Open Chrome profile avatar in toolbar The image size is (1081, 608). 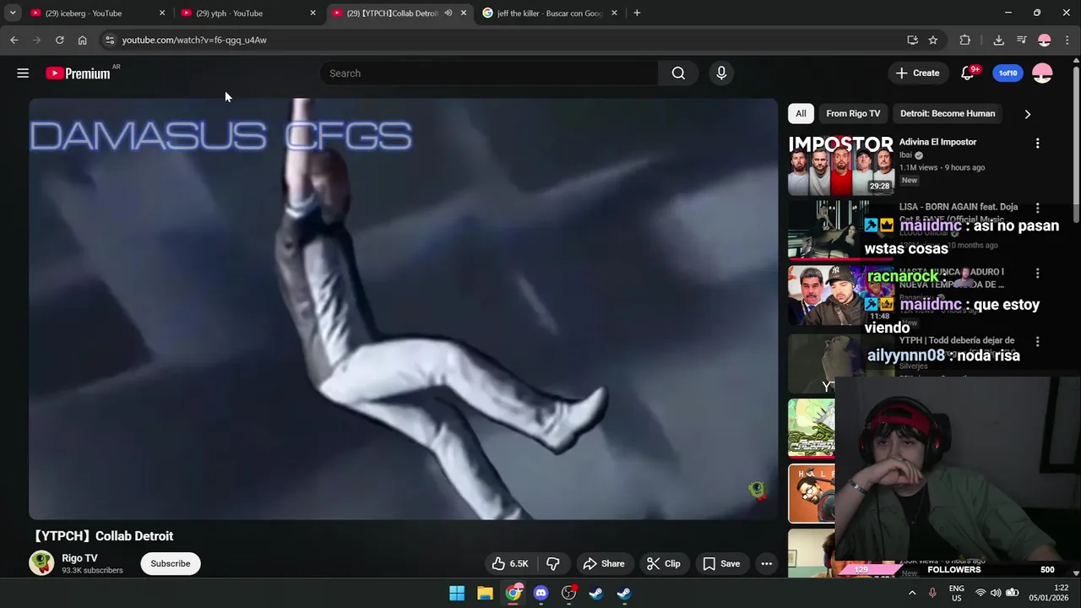click(1044, 40)
